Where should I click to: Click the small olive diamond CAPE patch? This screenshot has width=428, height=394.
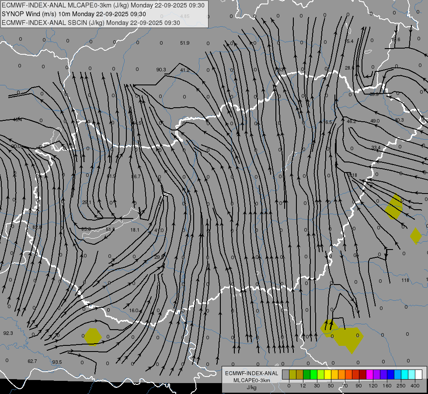[416, 236]
